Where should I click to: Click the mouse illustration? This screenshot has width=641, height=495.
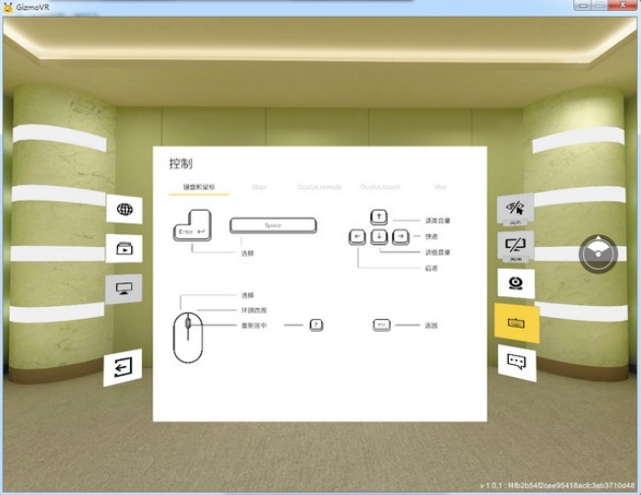188,338
